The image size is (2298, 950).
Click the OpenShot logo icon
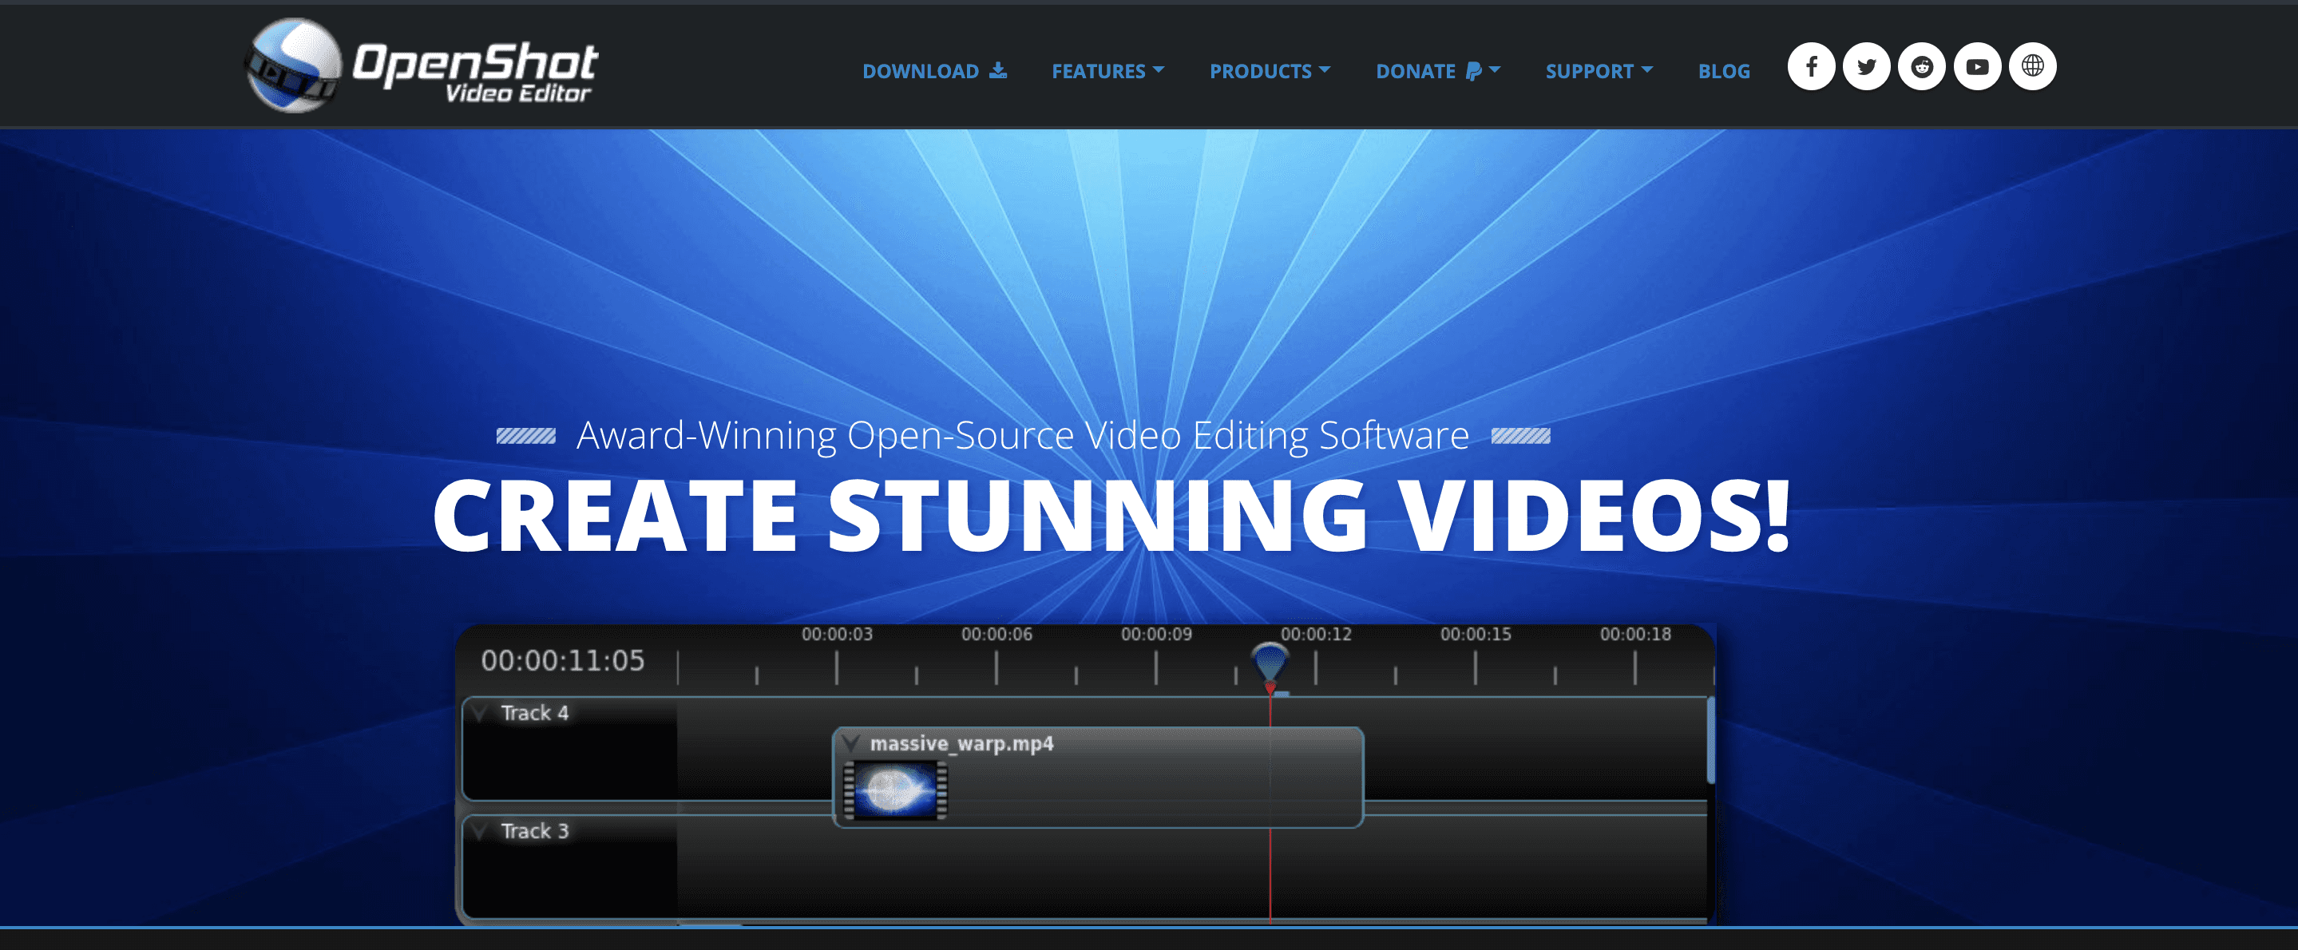pyautogui.click(x=294, y=65)
